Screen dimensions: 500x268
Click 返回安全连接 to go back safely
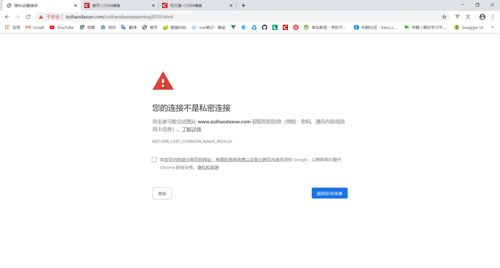point(329,193)
